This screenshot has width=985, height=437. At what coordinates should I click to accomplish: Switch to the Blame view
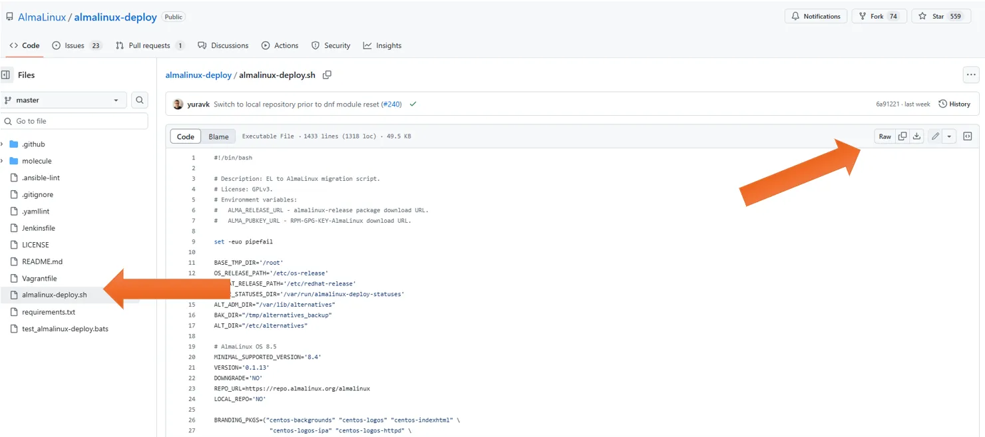click(218, 137)
